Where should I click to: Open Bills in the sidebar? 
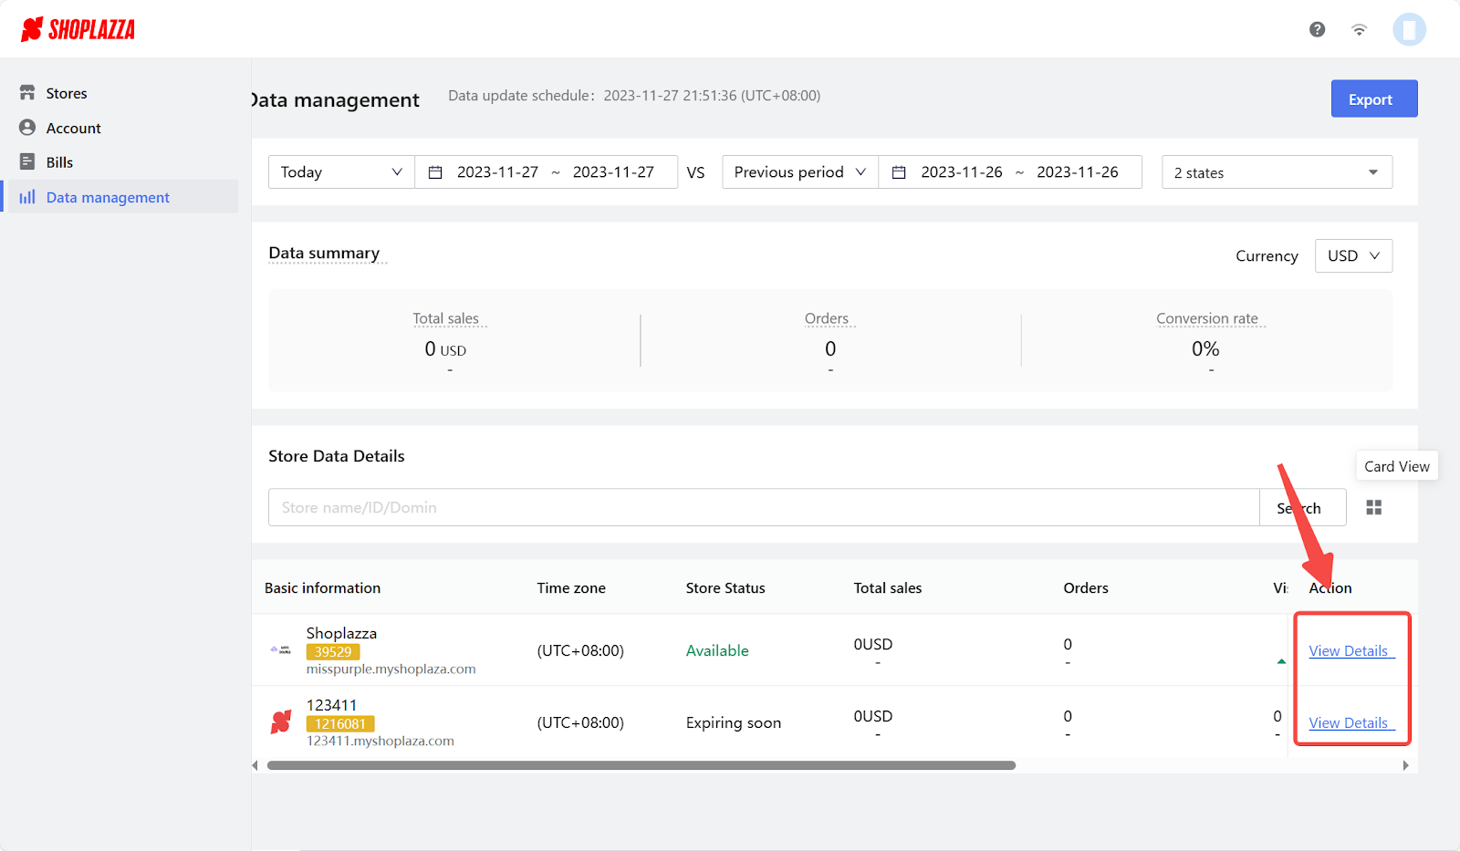tap(59, 162)
